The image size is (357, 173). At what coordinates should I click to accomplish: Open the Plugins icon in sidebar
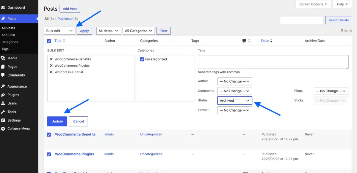pos(3,95)
